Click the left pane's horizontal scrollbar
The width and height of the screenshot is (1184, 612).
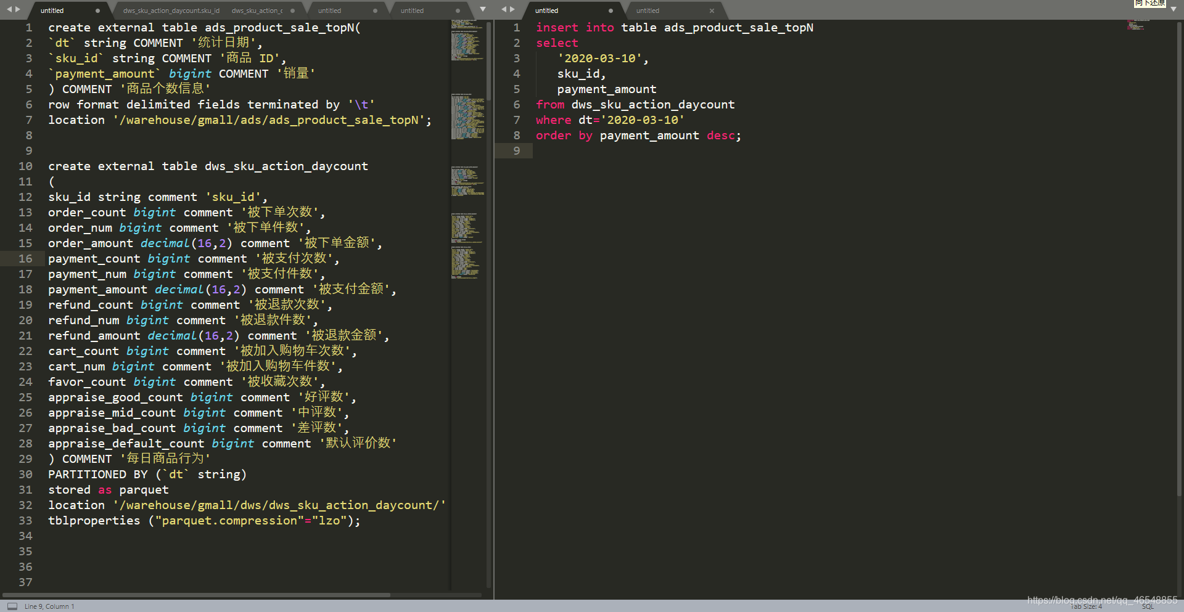click(196, 595)
